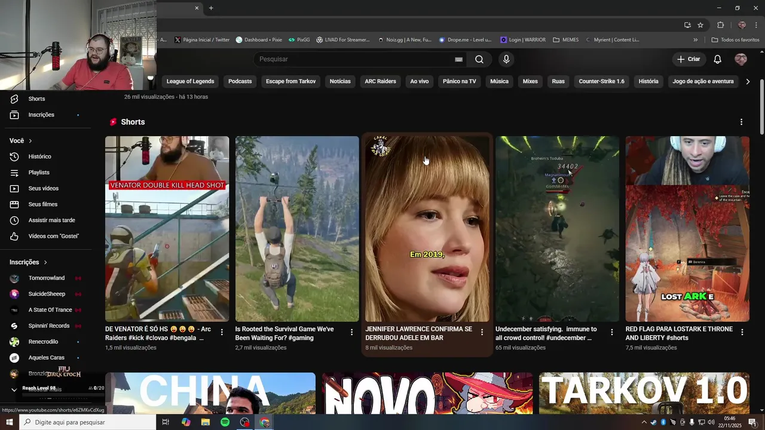The image size is (765, 430).
Task: Click the install app icon in address bar
Action: 687,25
